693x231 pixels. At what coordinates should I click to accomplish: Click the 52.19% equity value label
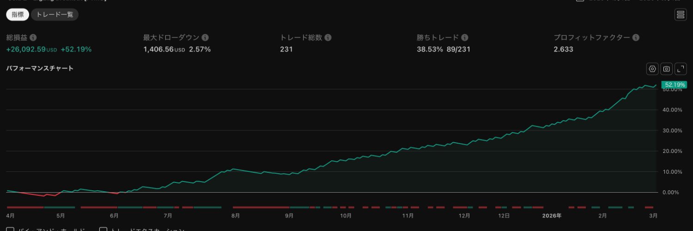click(x=674, y=85)
